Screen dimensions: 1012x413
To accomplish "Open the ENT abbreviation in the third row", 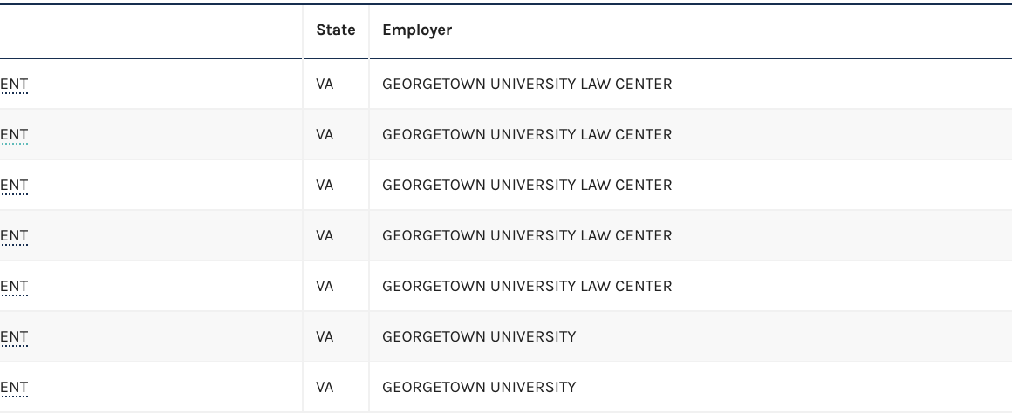I will click(14, 186).
